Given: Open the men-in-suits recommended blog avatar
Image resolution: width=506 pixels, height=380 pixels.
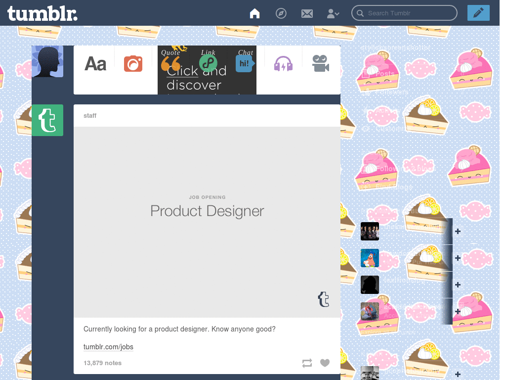Looking at the screenshot, I should coord(370,232).
